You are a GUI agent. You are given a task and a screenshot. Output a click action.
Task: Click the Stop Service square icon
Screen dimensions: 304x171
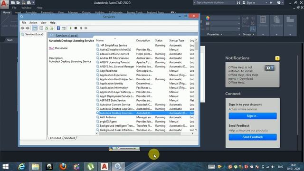(76, 28)
